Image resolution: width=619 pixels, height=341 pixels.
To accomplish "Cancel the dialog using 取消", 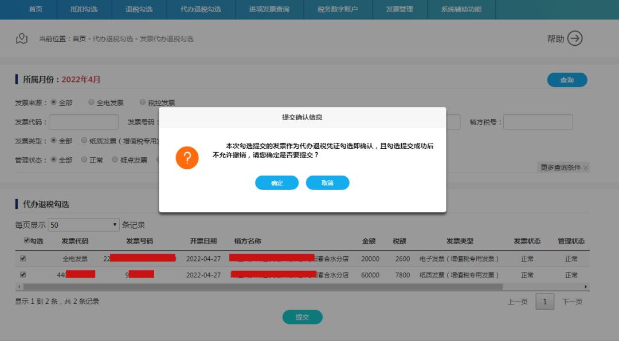I will point(327,183).
